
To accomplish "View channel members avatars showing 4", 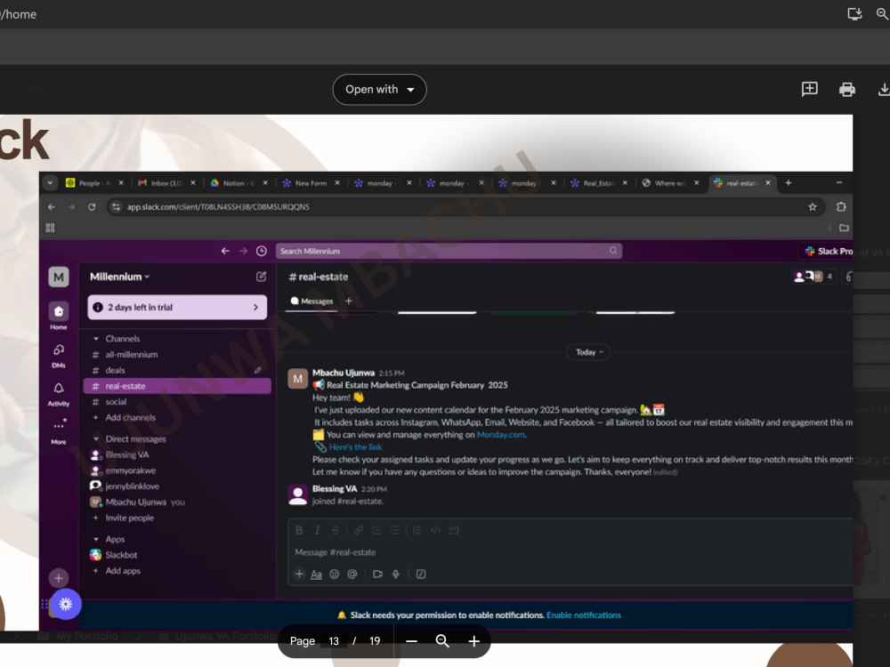I will tap(813, 277).
